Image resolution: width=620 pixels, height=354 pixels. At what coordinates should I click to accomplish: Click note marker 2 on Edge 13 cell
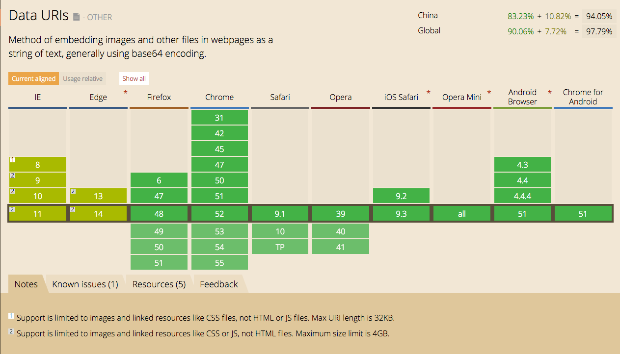click(73, 191)
